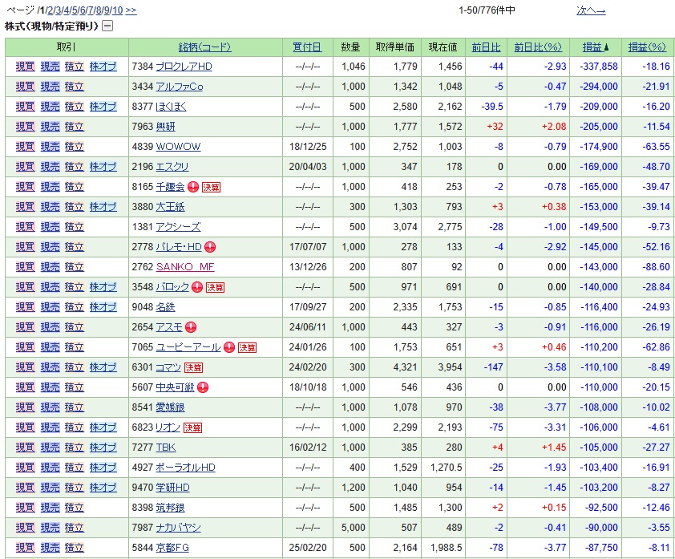675x559 pixels.
Task: Click the red alert icon beside ユーピーアール
Action: 229,347
